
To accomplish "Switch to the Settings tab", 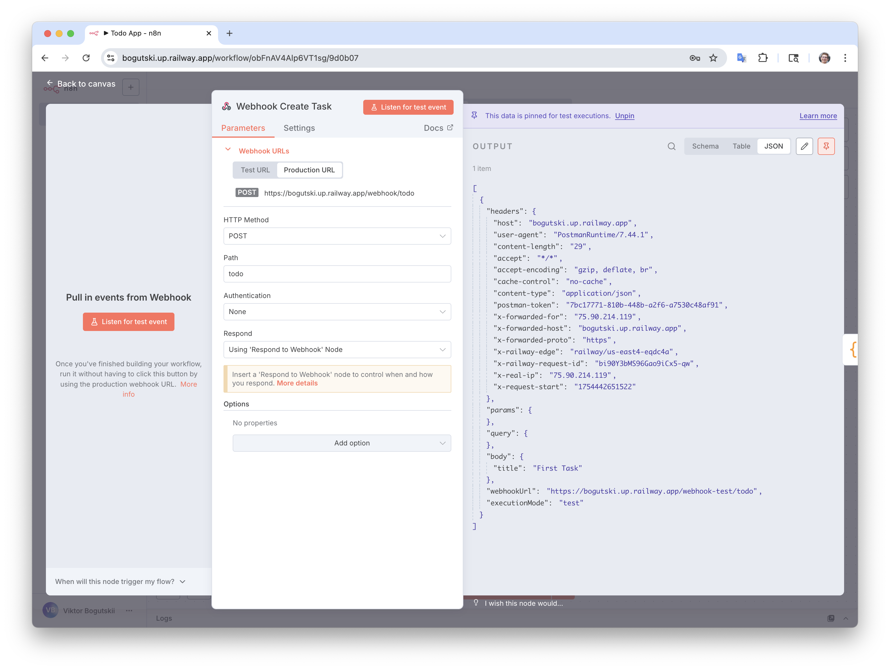I will point(299,128).
